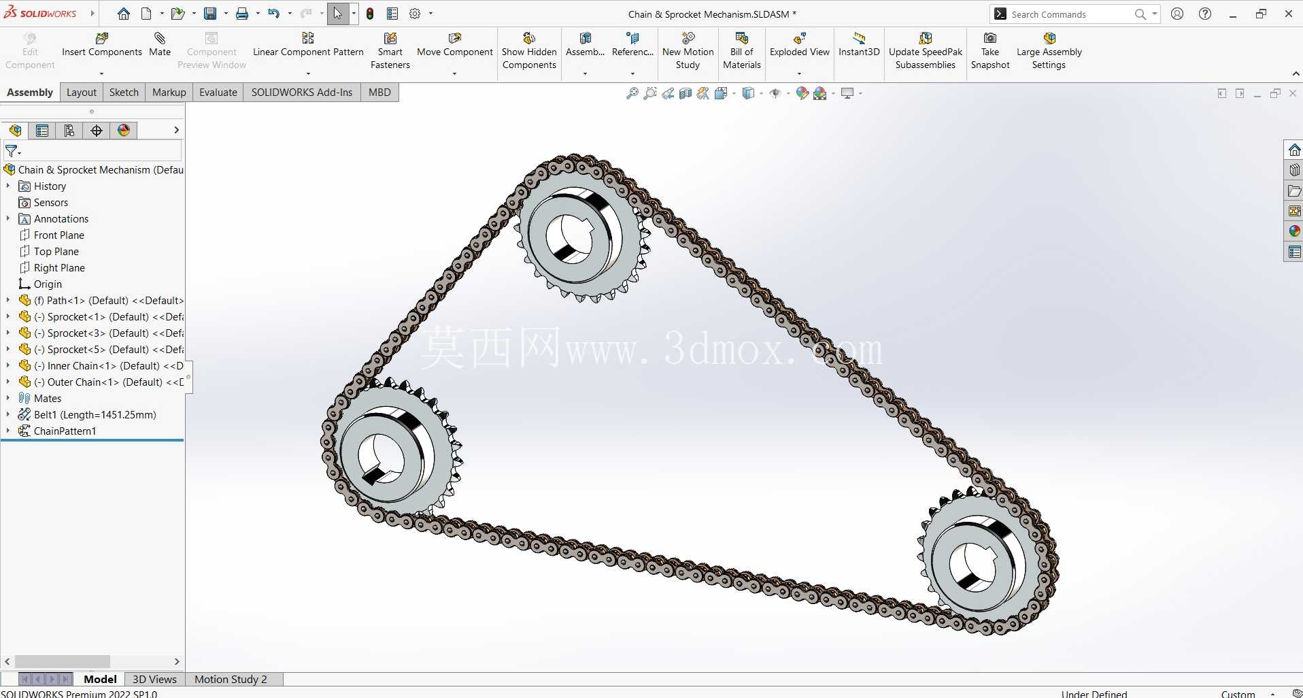The image size is (1303, 698).
Task: Expand the Belt1 feature node
Action: [8, 414]
